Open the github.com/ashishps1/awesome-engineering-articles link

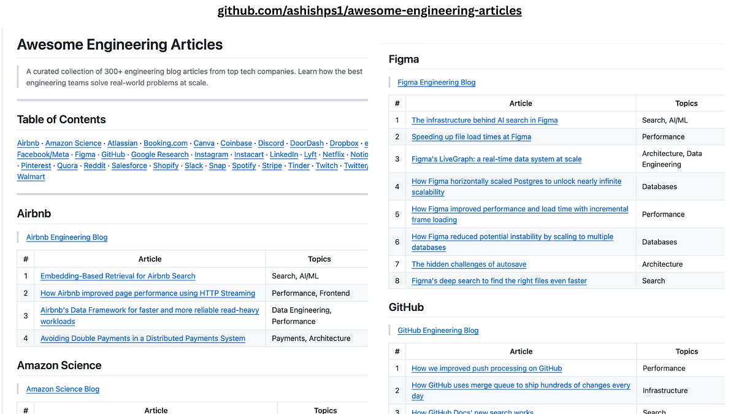(x=370, y=10)
